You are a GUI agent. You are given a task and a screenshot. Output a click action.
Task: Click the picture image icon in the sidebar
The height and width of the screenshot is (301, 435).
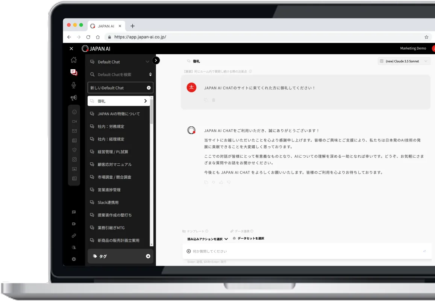click(74, 169)
